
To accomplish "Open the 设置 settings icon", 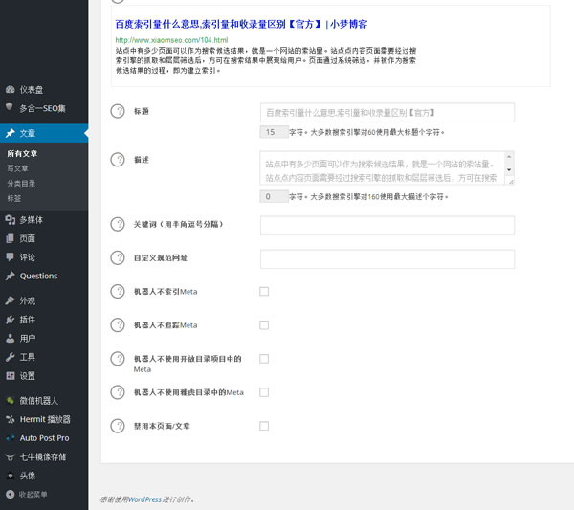I will 11,375.
